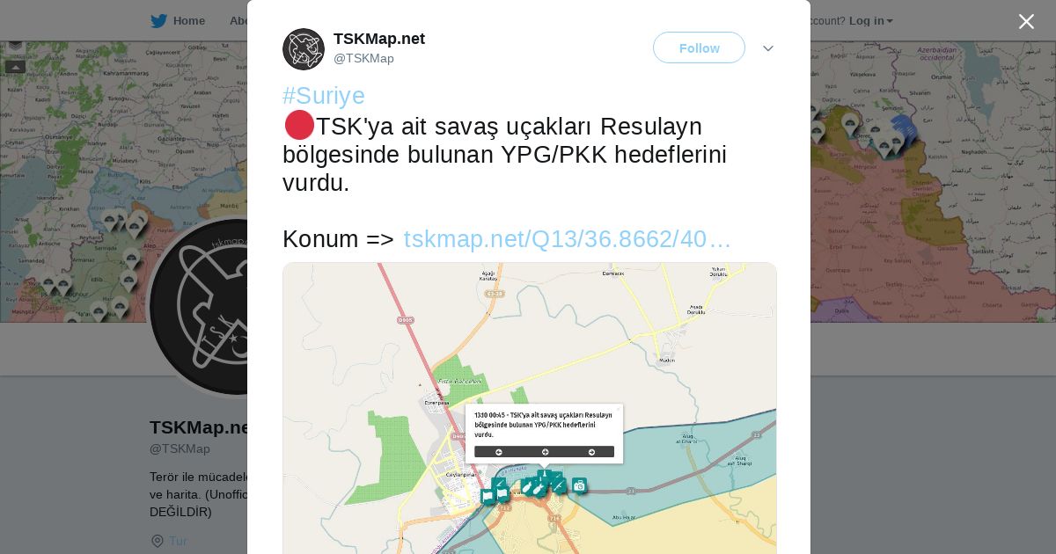The image size is (1056, 554).
Task: Open the #Suriye hashtag
Action: 324,96
